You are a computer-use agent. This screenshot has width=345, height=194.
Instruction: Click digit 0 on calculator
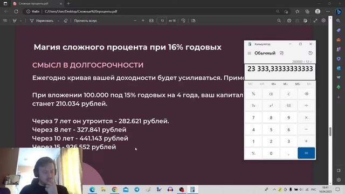pyautogui.click(x=271, y=153)
